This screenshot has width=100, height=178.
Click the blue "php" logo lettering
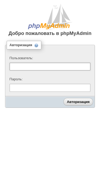(x=34, y=26)
